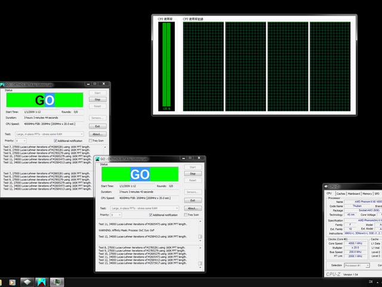Click the Sensors button in the front ORTHOS window
The width and height of the screenshot is (382, 287).
pos(193,192)
